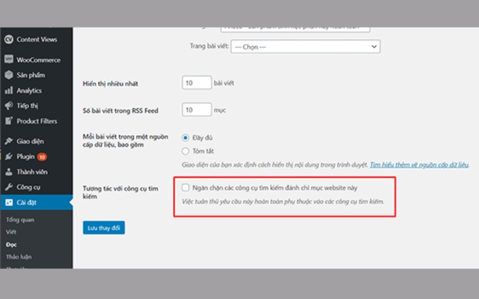Open the Trang bài viết dropdown

coord(305,47)
